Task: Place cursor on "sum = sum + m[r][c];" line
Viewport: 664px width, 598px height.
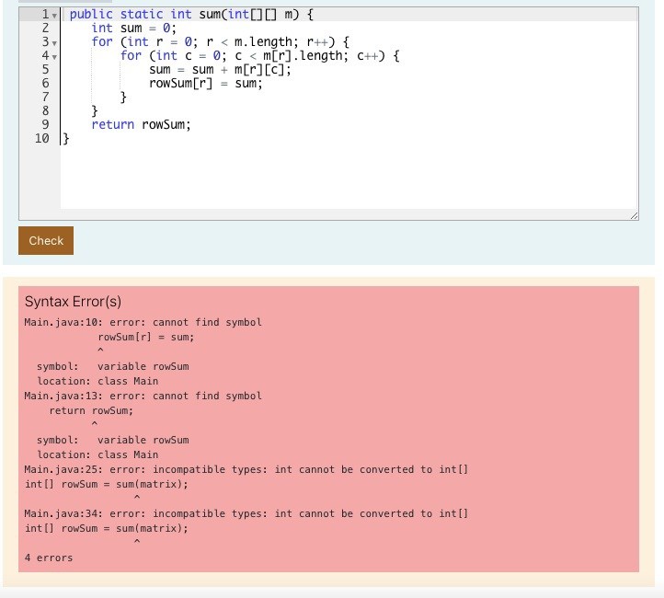Action: 220,70
